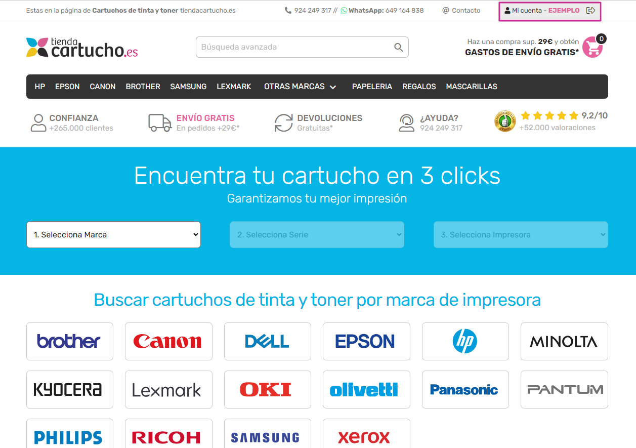Viewport: 636px width, 448px height.
Task: Select the Philips brand logo tile
Action: coord(70,434)
